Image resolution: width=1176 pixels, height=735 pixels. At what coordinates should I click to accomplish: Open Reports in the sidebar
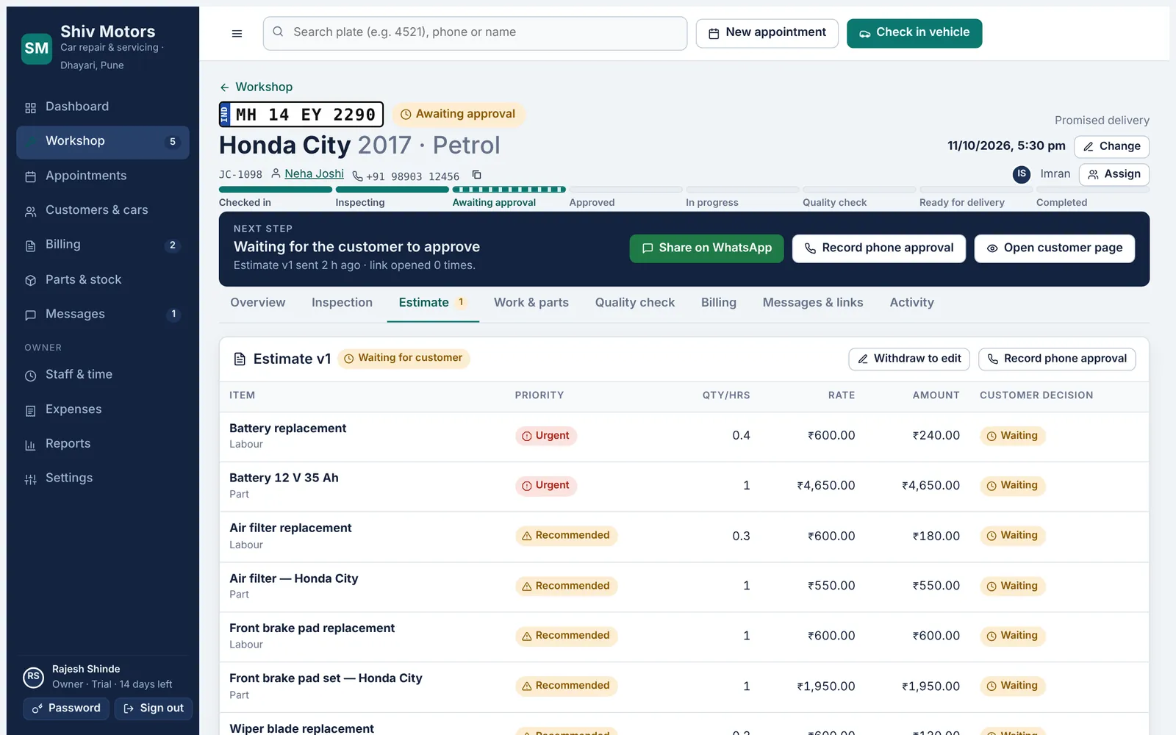[x=103, y=444]
